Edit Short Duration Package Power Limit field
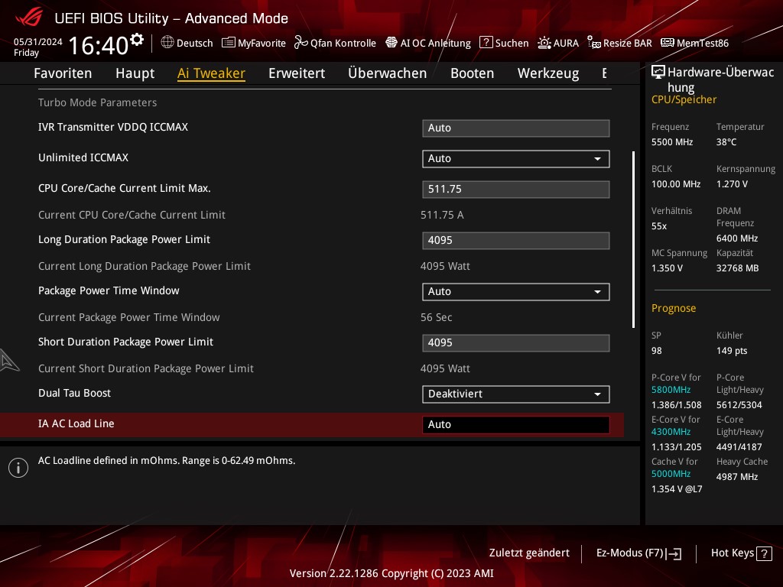 [x=516, y=343]
